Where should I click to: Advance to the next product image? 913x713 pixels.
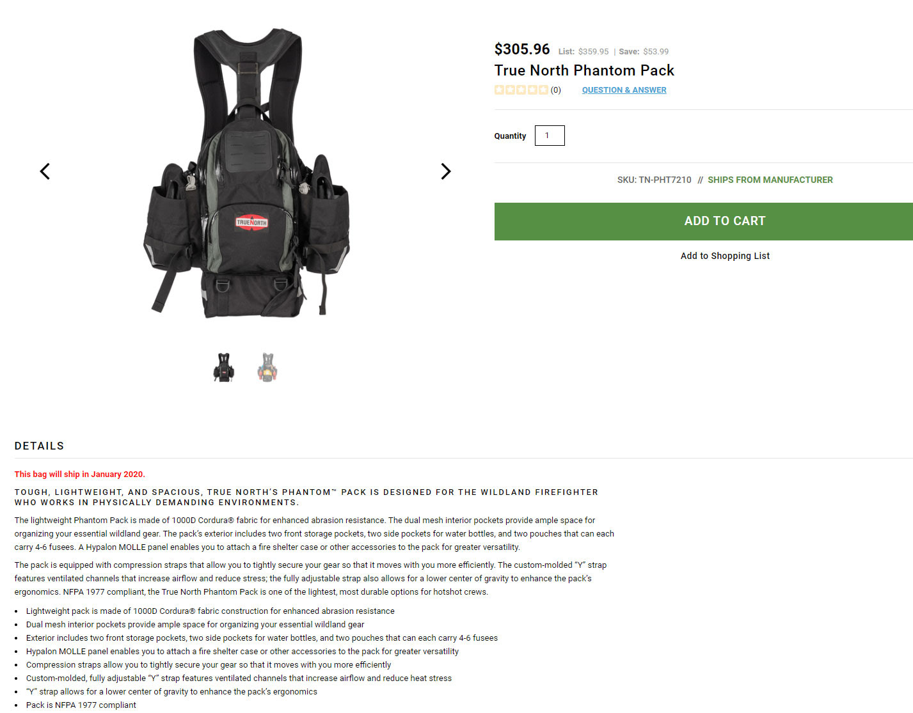(446, 171)
